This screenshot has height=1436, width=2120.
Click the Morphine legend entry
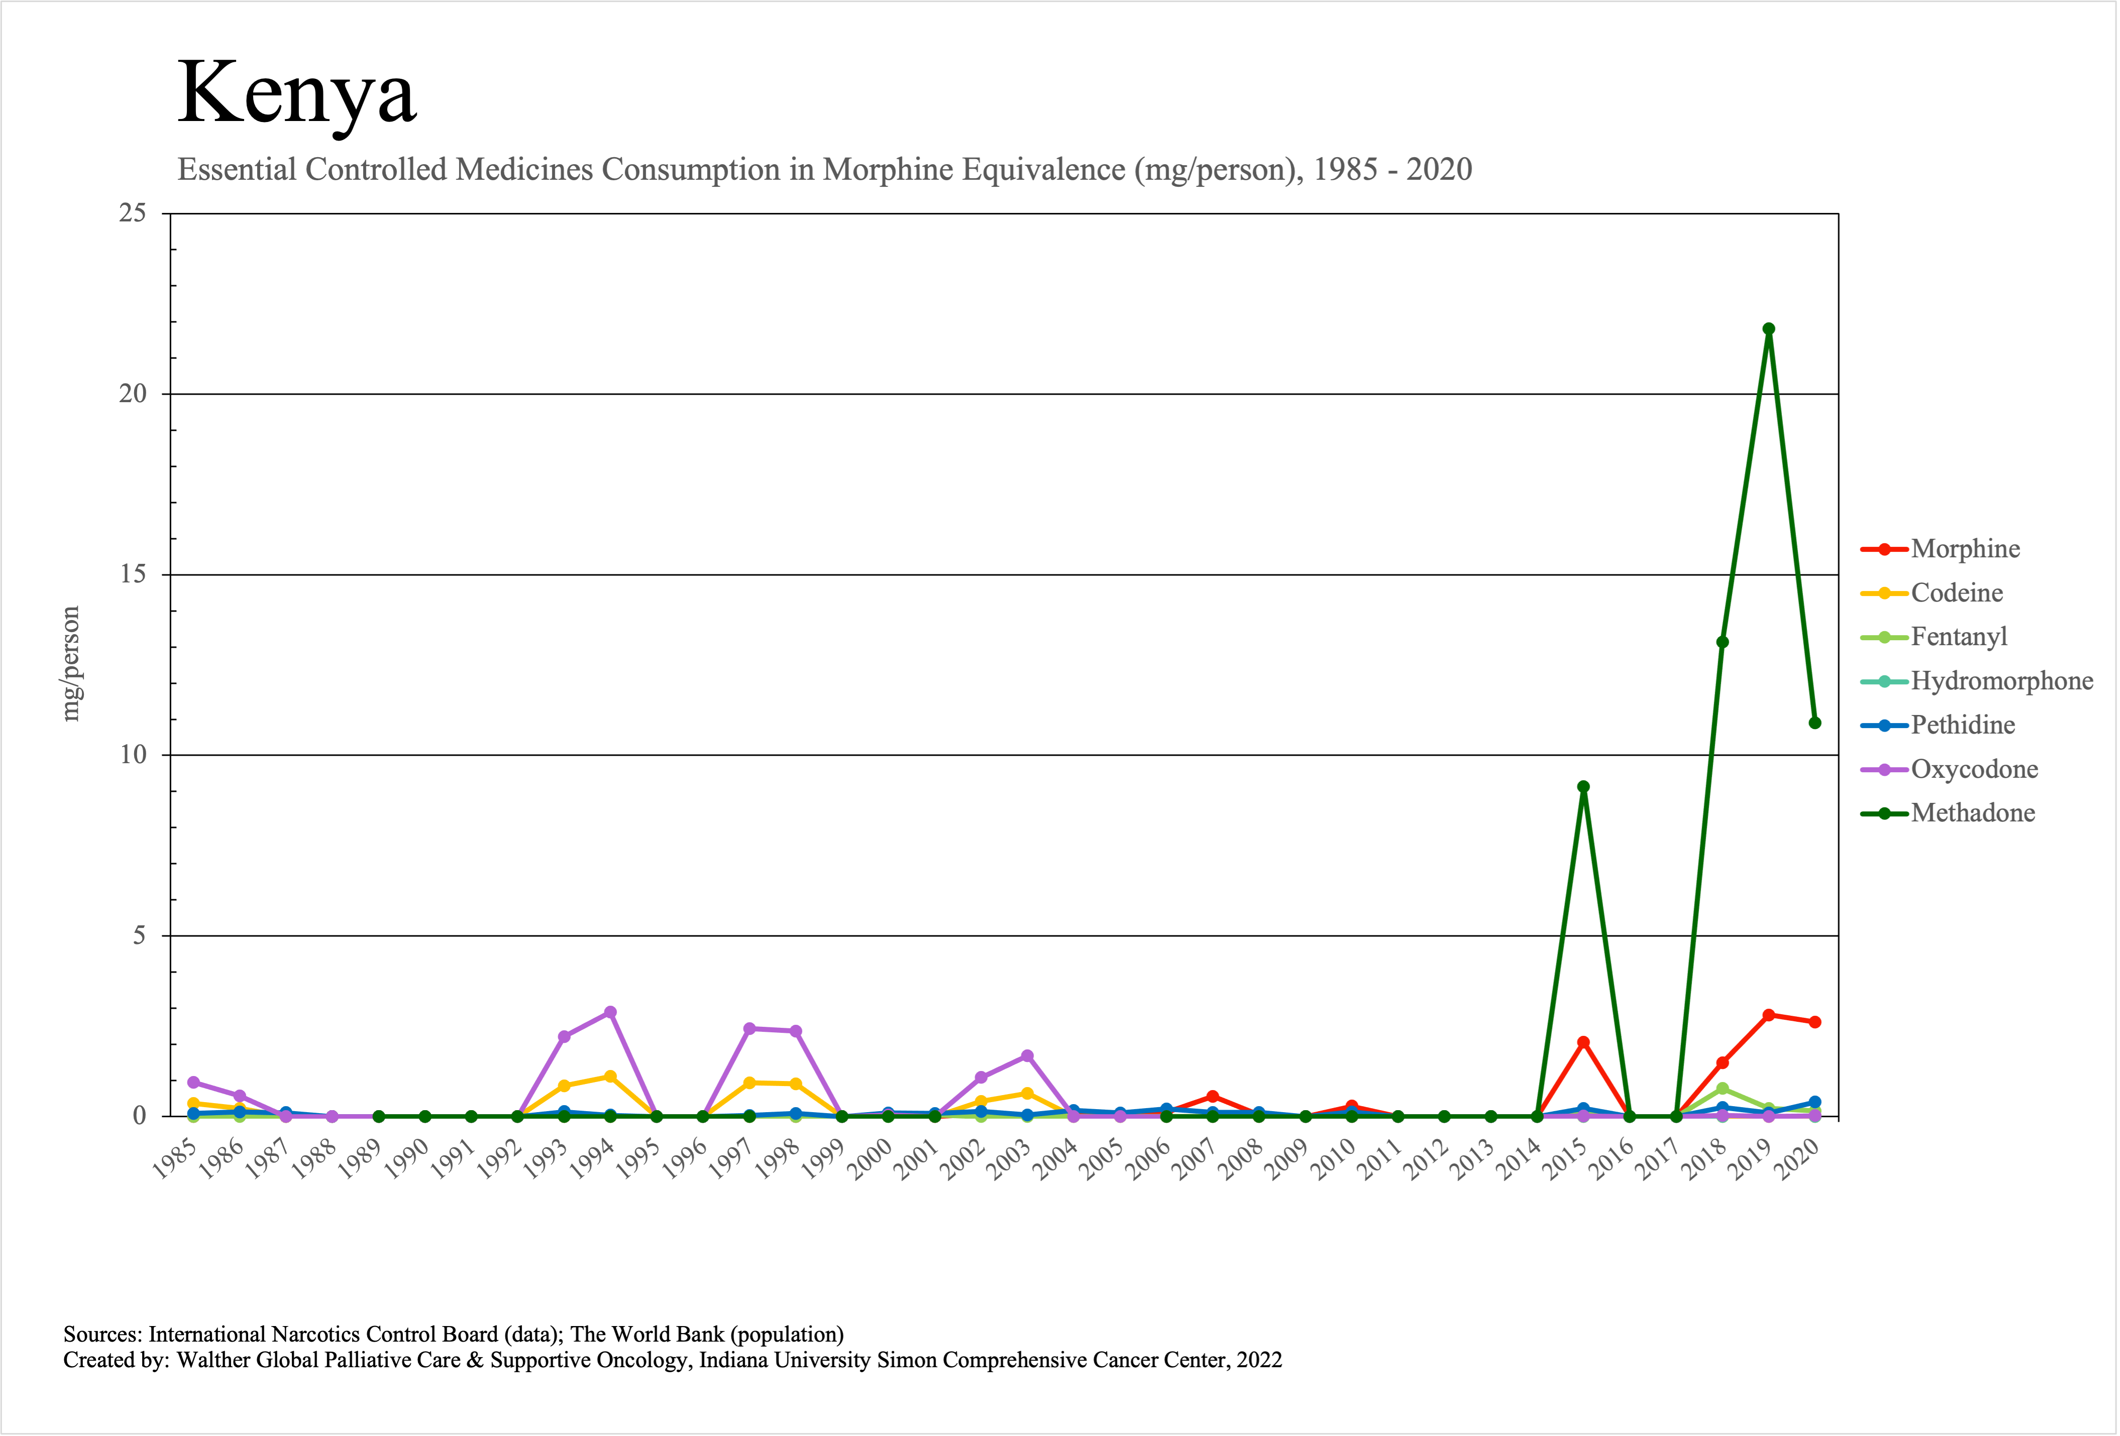click(x=1965, y=549)
